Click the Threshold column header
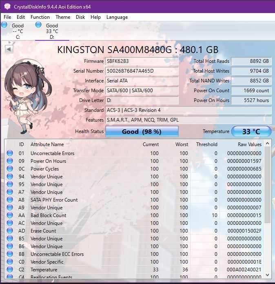The width and height of the screenshot is (275, 284). tap(207, 144)
